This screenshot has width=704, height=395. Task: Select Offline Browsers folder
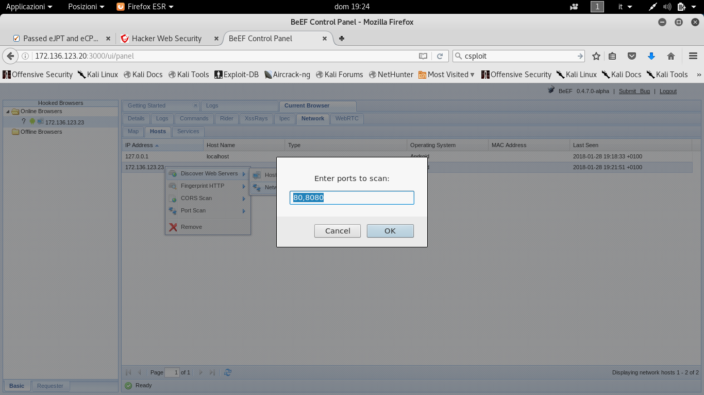tap(41, 132)
